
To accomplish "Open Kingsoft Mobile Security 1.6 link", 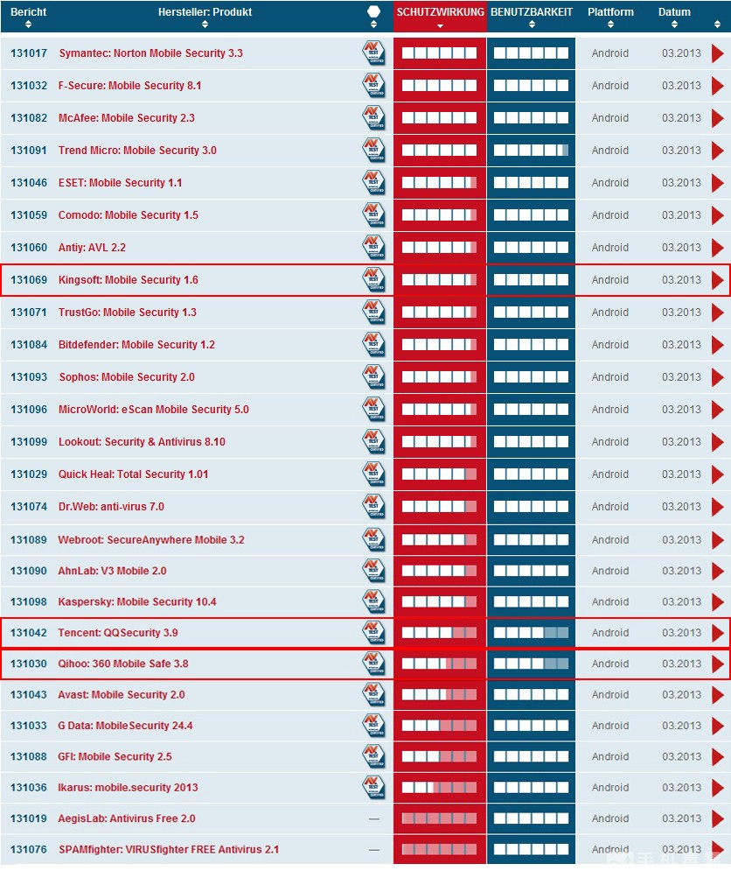I will [129, 280].
